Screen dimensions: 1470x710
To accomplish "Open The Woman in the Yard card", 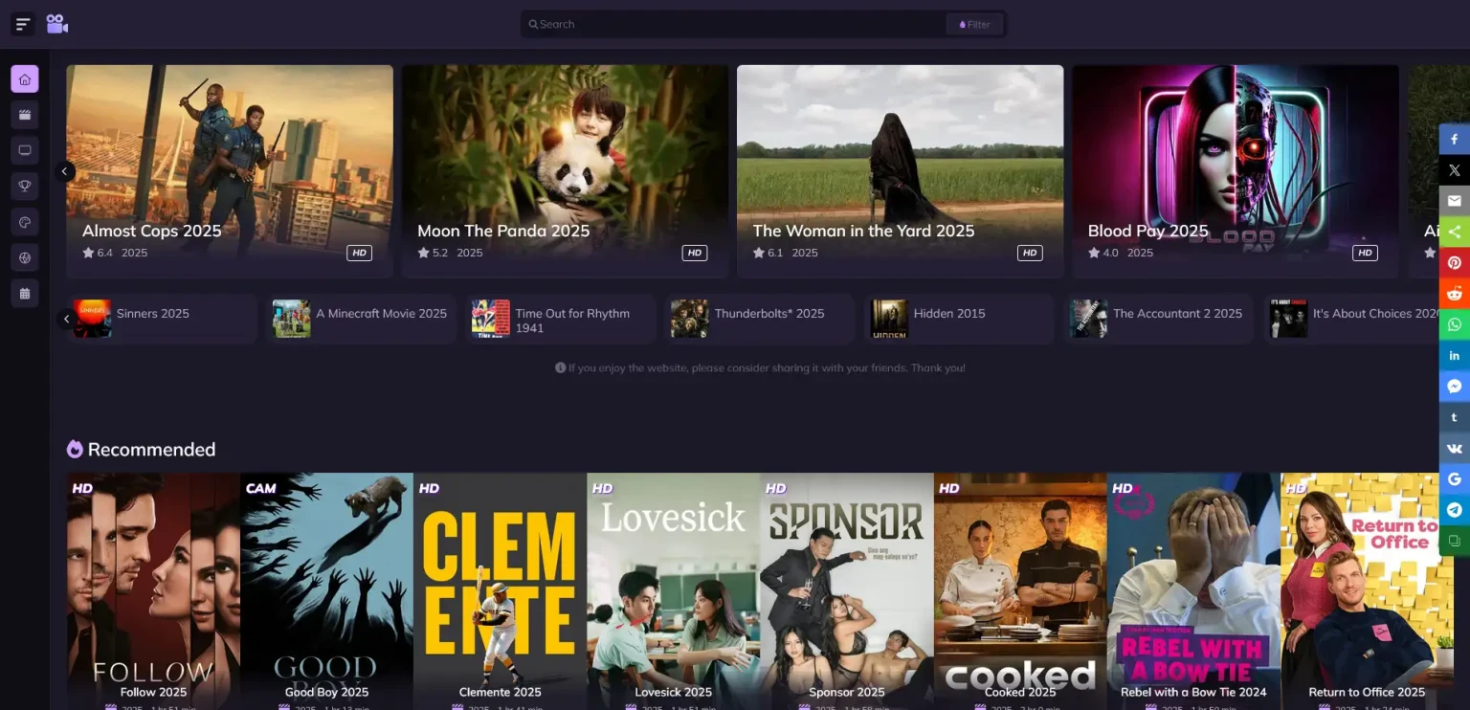I will tap(900, 171).
